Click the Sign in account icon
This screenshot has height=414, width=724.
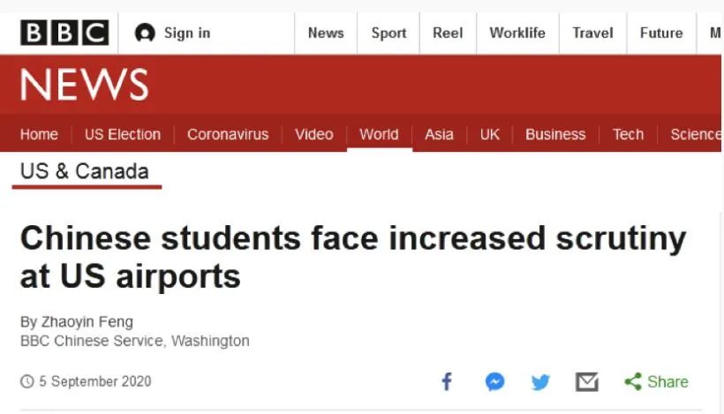(x=145, y=34)
